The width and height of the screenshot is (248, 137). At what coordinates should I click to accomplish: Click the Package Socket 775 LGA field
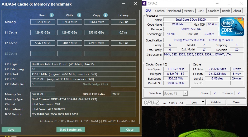coord(191,29)
